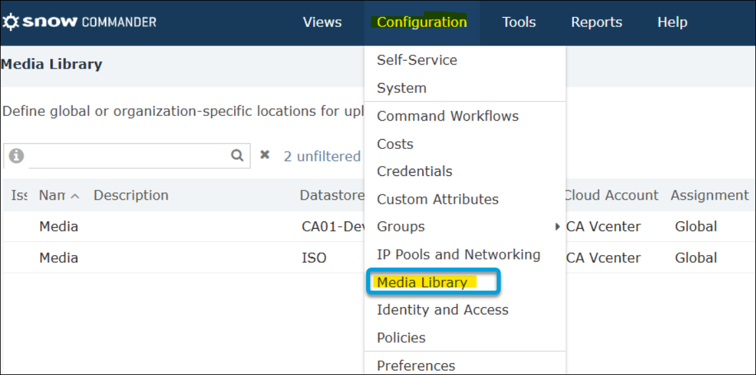This screenshot has height=375, width=756.
Task: Click the Datastore column header
Action: coord(332,195)
